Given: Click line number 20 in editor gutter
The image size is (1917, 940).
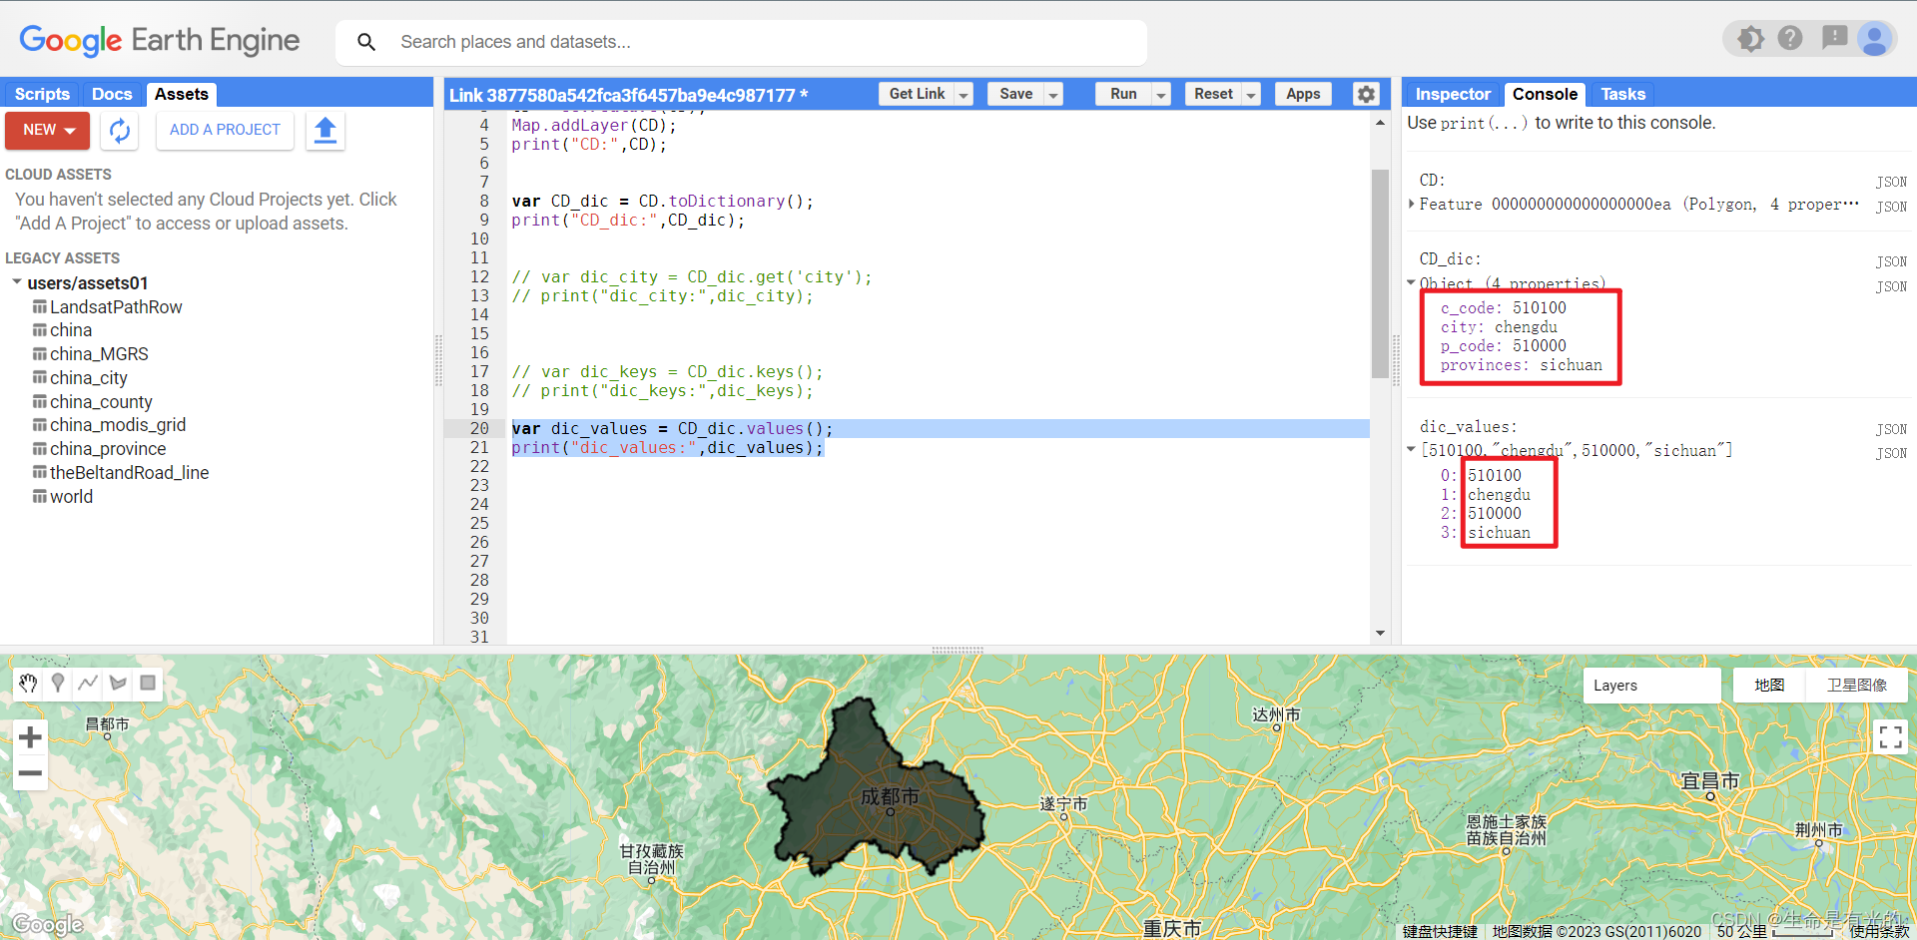Looking at the screenshot, I should click(479, 428).
